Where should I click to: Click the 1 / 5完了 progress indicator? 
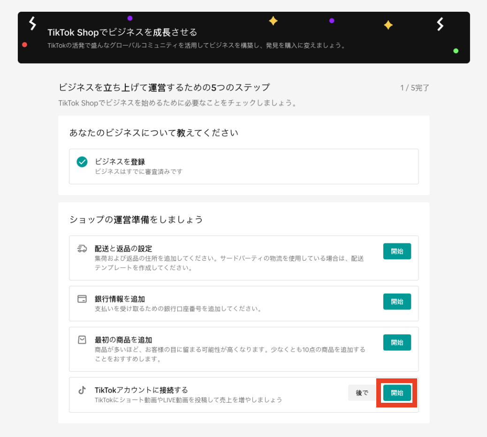(415, 88)
